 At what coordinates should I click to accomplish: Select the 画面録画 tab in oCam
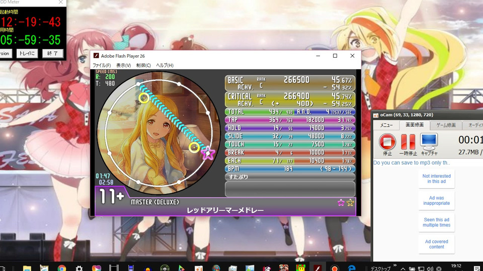[414, 125]
